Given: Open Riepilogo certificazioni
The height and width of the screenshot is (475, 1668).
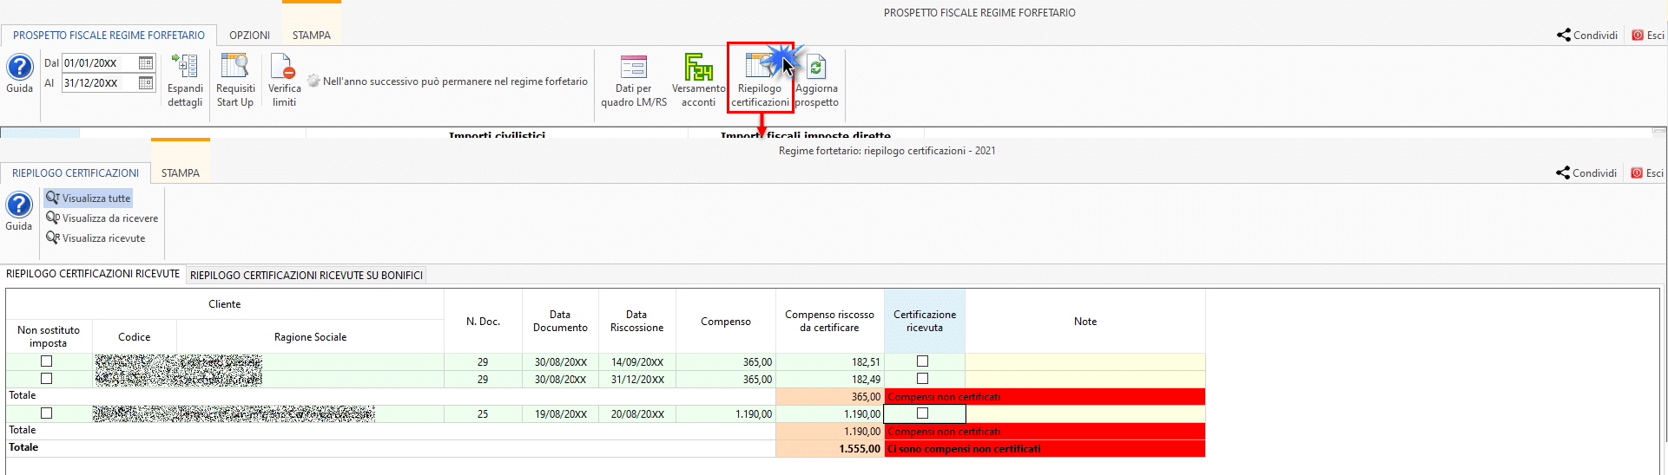Looking at the screenshot, I should coord(760,78).
